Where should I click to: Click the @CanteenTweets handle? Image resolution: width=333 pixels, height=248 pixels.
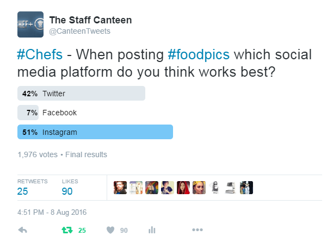(x=79, y=31)
